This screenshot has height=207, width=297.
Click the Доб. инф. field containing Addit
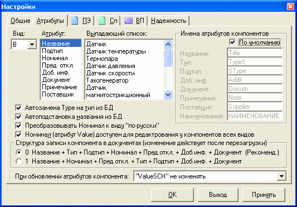[255, 80]
